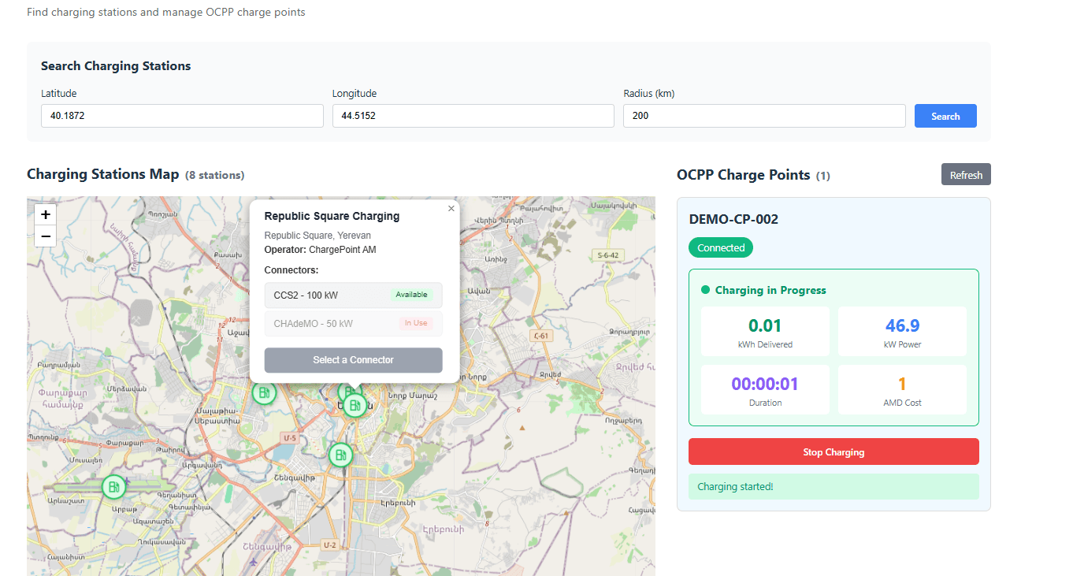Click the AMD Cost value of 1
1073x576 pixels.
pyautogui.click(x=902, y=384)
